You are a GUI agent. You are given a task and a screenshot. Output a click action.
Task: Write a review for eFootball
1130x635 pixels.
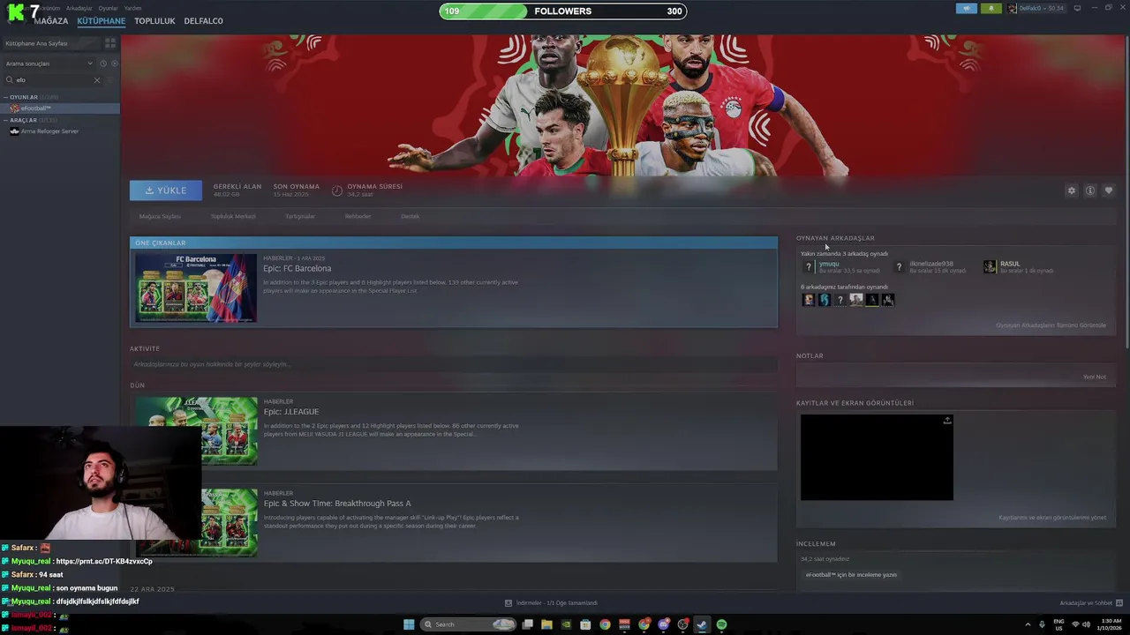851,575
